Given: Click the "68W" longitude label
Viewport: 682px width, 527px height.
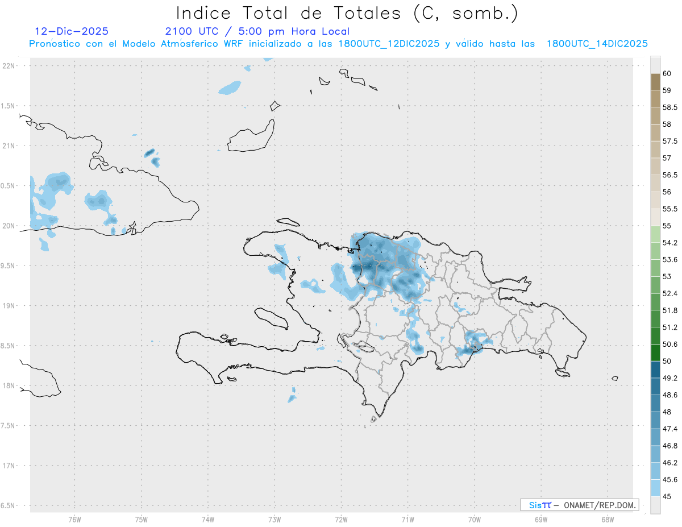Looking at the screenshot, I should click(608, 519).
